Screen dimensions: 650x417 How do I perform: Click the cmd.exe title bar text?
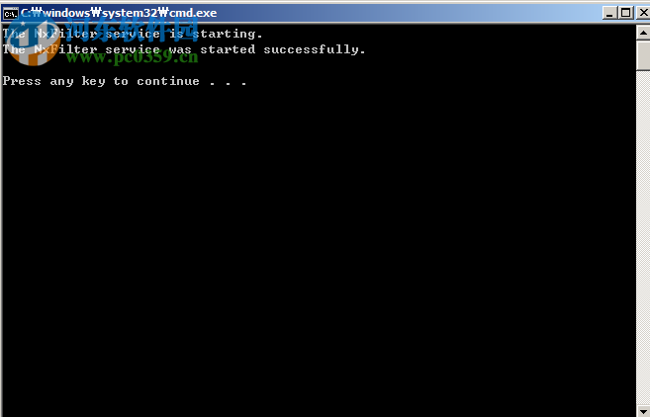point(119,13)
